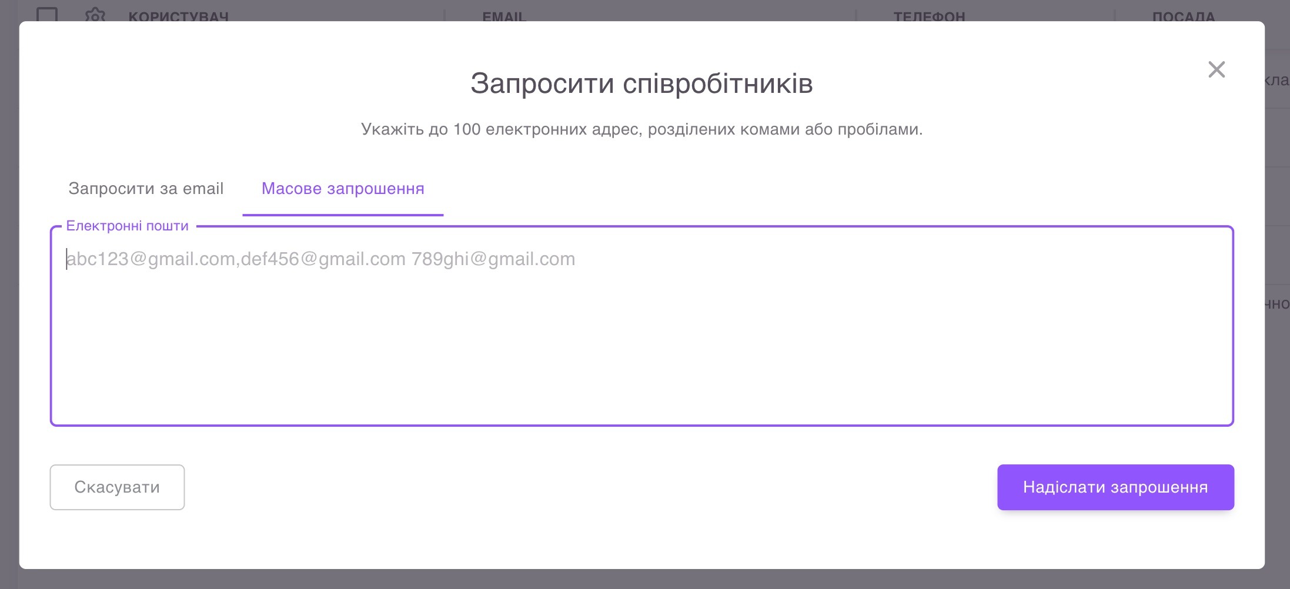This screenshot has width=1290, height=589.
Task: Click the 'Електронні пошти' field label
Action: tap(127, 226)
